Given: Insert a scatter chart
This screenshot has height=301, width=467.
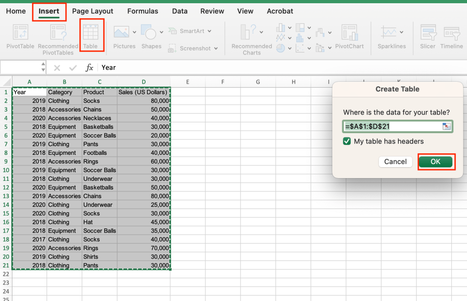Looking at the screenshot, I should [x=300, y=48].
